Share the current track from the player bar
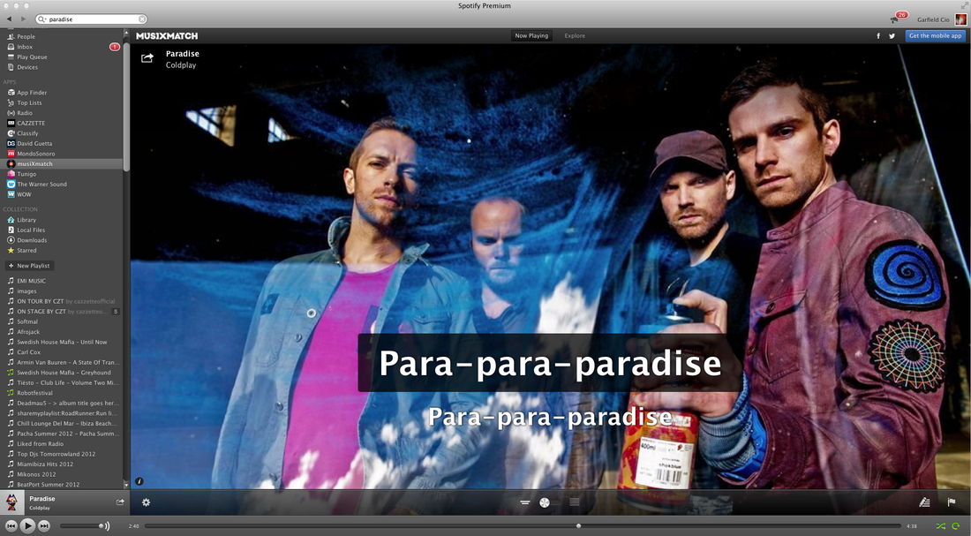The height and width of the screenshot is (536, 971). point(120,502)
